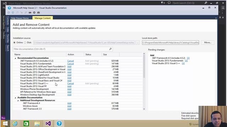The image size is (227, 127).
Task: Click the Help Viewer question-mark title icon
Action: pos(10,8)
